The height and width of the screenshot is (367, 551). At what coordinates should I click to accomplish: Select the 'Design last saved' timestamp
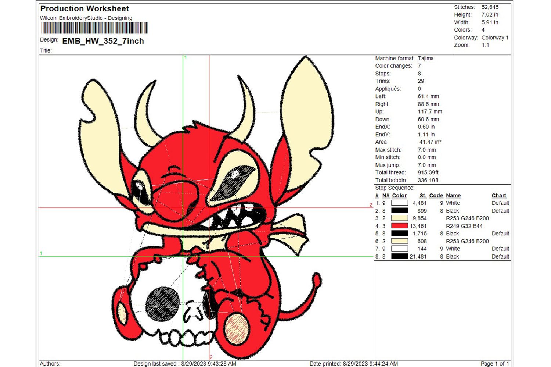[x=185, y=364]
